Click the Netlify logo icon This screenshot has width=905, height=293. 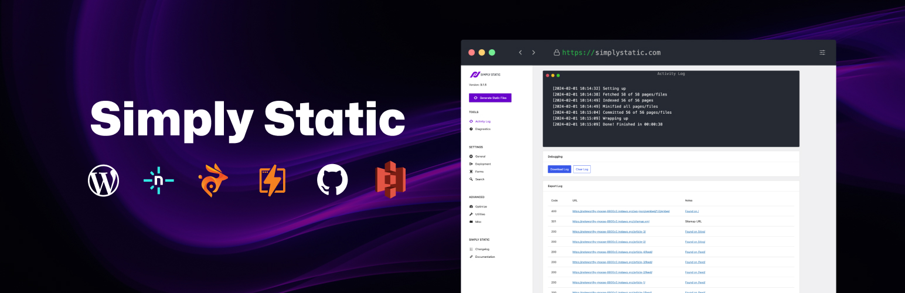[x=159, y=180]
